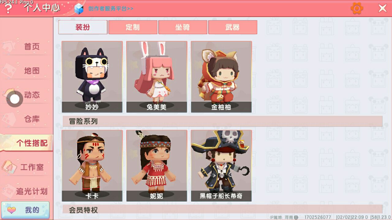The height and width of the screenshot is (220, 392).
Task: Close the 个人中心 panel with X
Action: point(383,8)
